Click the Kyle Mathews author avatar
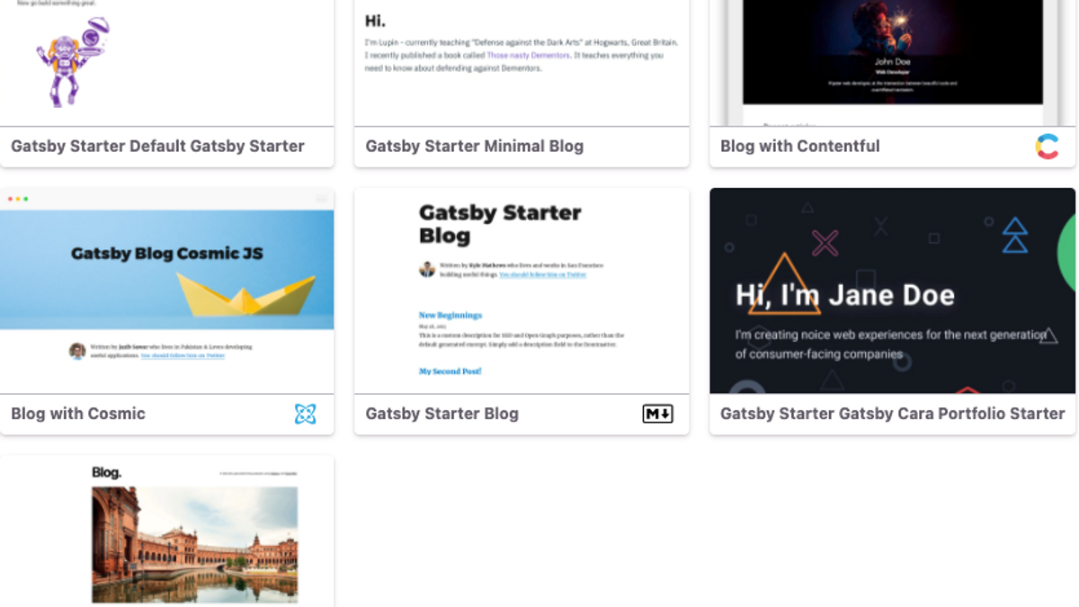Screen dimensions: 1079x607 click(427, 269)
